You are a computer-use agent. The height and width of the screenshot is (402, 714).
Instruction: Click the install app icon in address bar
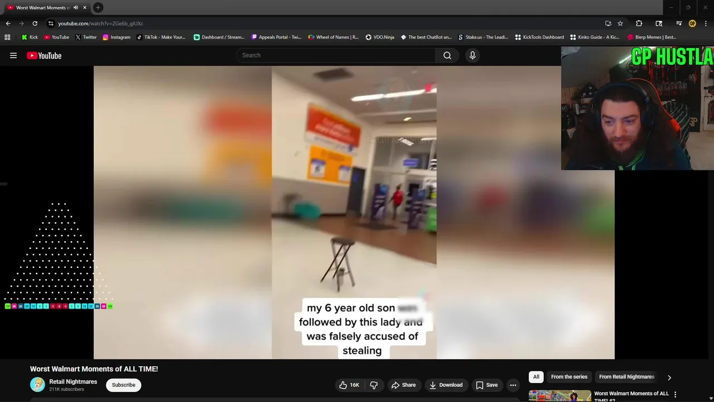click(608, 23)
